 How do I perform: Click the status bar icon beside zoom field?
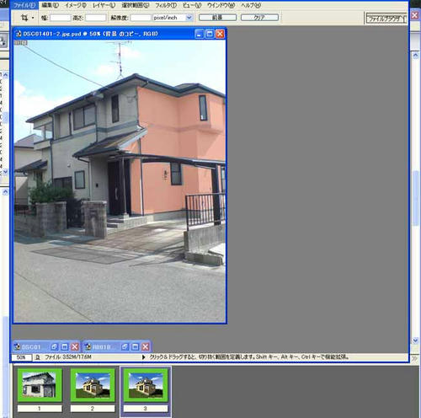coord(38,357)
